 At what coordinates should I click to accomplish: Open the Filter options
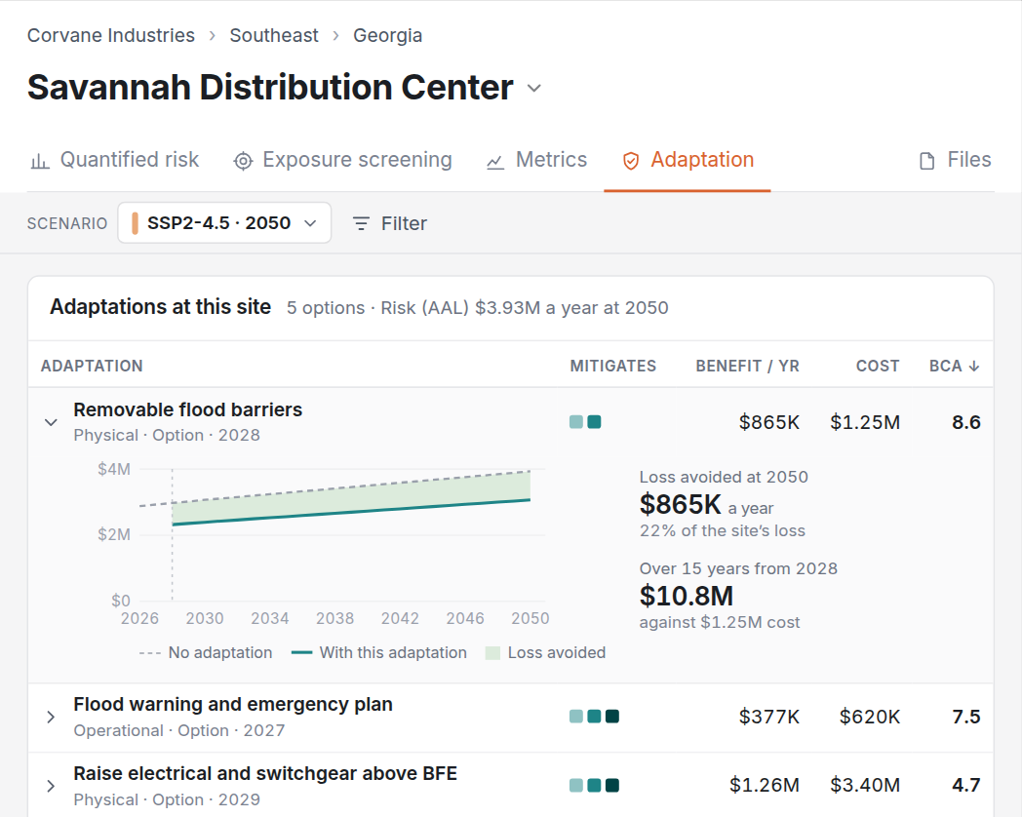pos(390,223)
